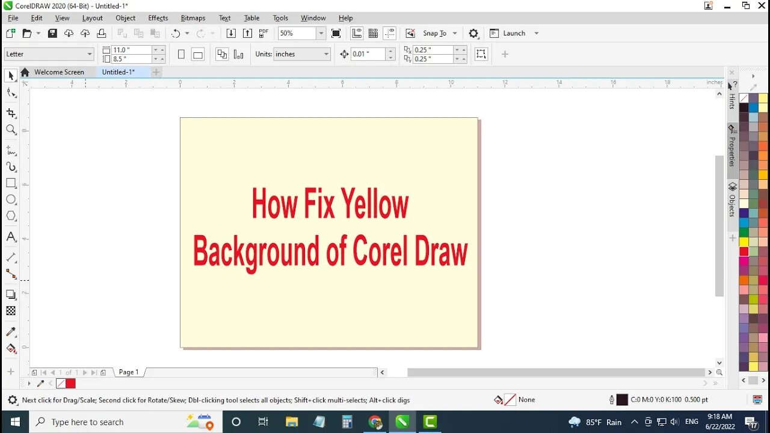770x433 pixels.
Task: Select the Shape tool
Action: (11, 93)
